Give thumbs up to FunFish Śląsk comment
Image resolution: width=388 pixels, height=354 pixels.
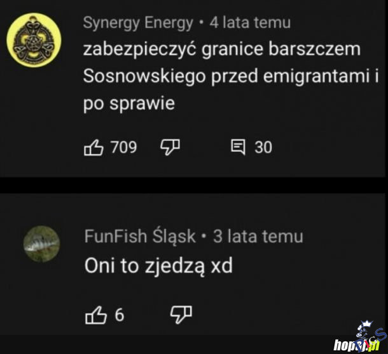[96, 315]
